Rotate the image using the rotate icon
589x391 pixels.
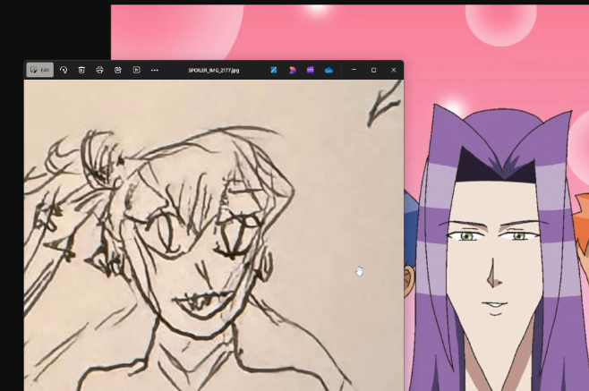pos(64,70)
